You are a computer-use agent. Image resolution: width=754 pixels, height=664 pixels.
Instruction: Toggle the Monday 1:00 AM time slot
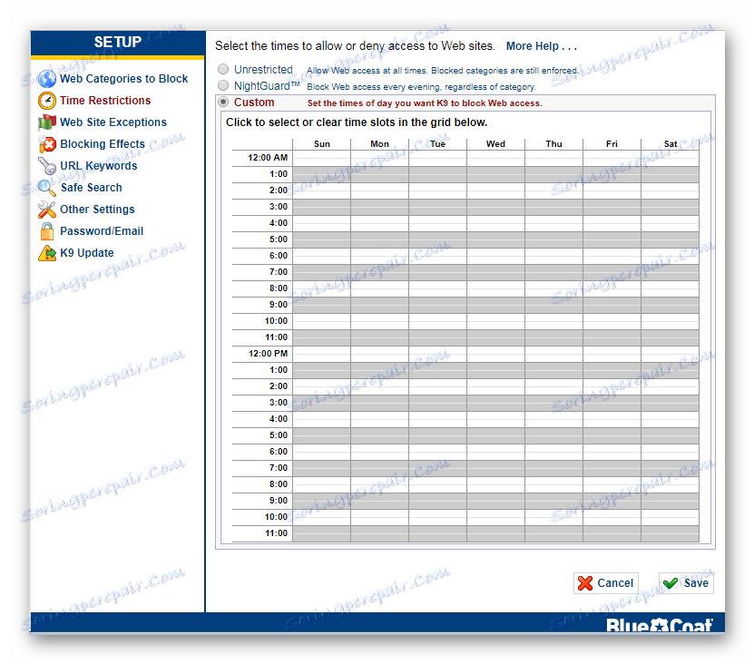(380, 174)
